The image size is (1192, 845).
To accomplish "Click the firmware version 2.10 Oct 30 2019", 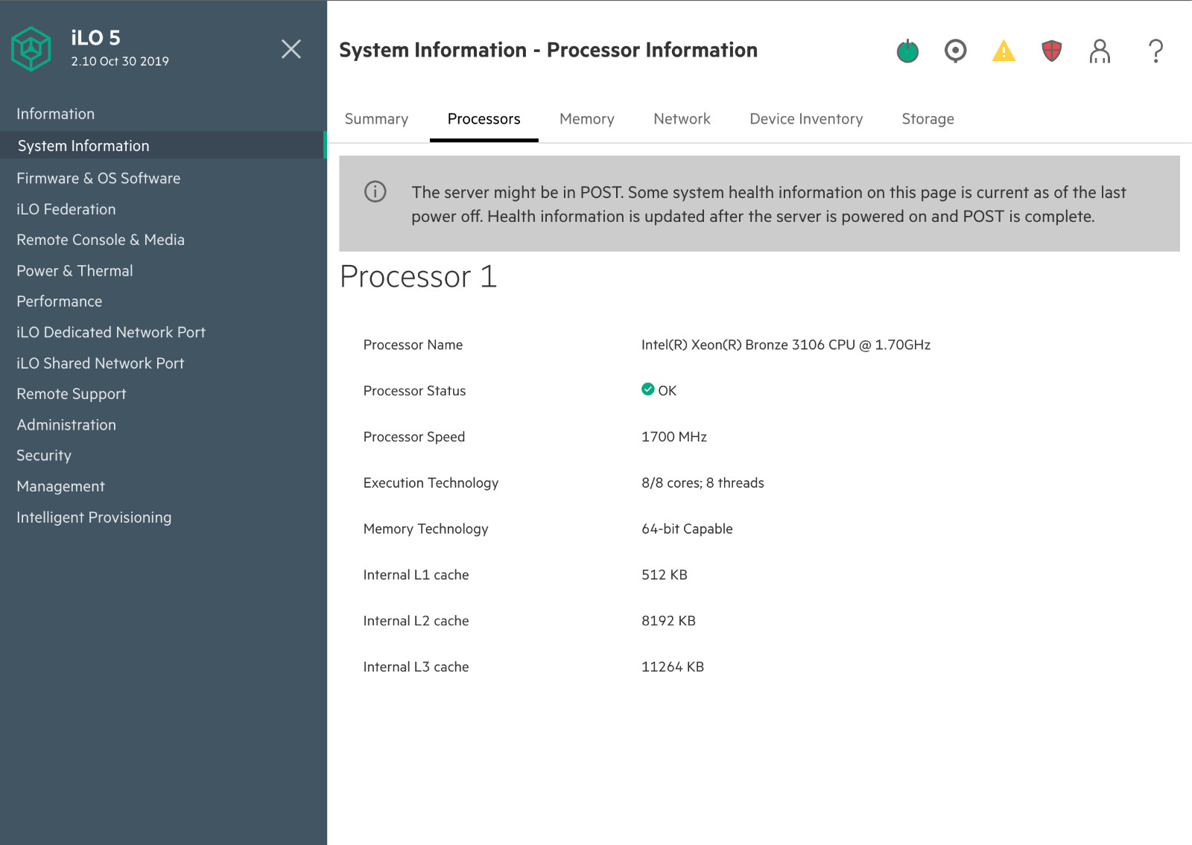I will point(120,61).
